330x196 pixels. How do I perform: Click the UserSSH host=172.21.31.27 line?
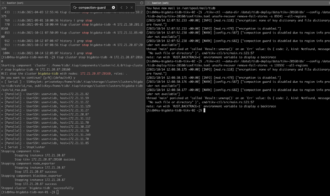tap(45, 110)
